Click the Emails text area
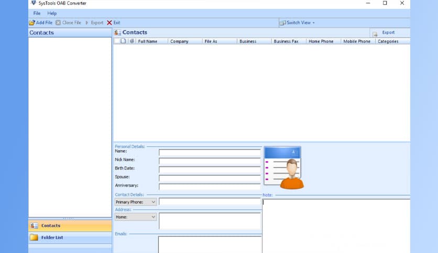Viewport: 438px width, 253px height. point(210,245)
